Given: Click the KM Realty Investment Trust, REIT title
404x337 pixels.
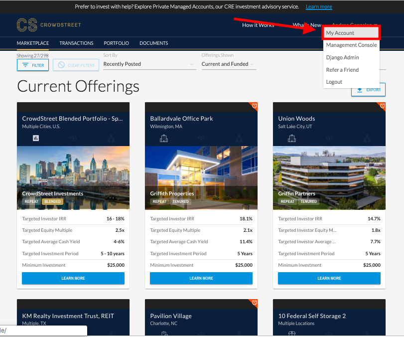Looking at the screenshot, I should coord(68,316).
